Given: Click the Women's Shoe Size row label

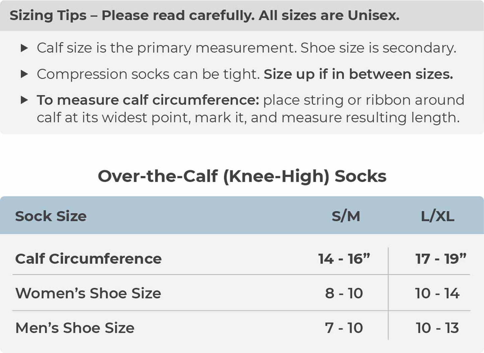Looking at the screenshot, I should (x=88, y=293).
